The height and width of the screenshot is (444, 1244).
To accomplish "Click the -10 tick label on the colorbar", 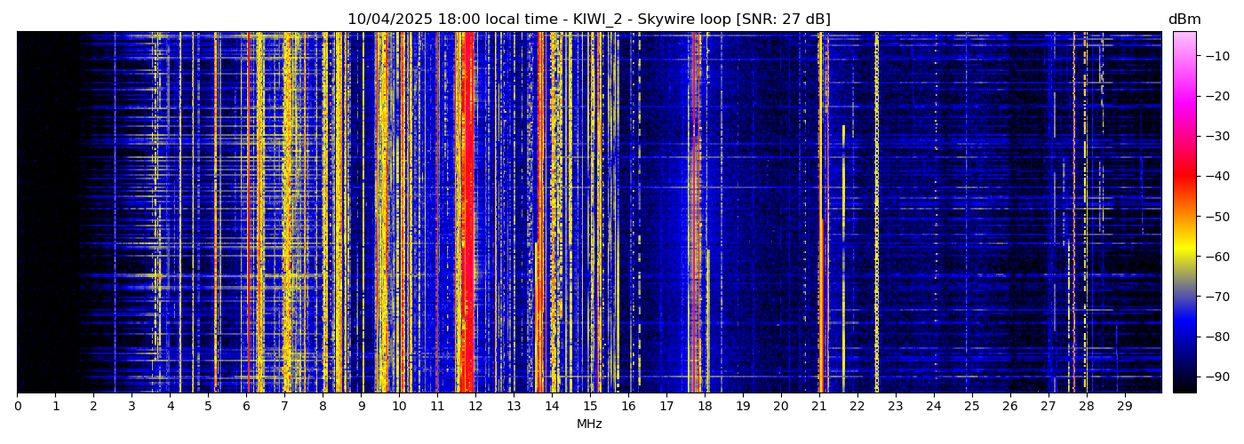I will click(x=1215, y=55).
